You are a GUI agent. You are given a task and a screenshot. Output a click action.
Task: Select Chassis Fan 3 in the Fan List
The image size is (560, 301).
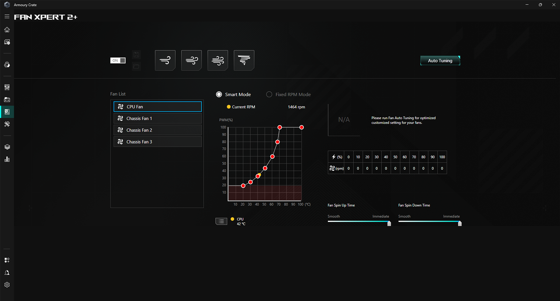click(158, 142)
